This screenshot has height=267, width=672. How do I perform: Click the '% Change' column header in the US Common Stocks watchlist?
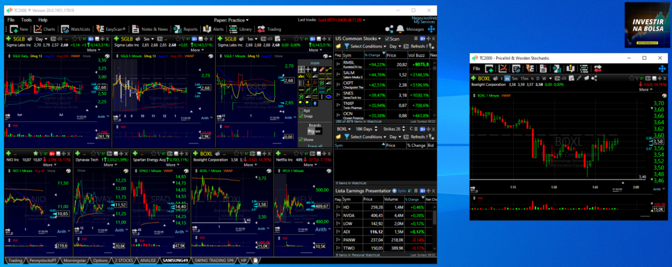coord(373,55)
